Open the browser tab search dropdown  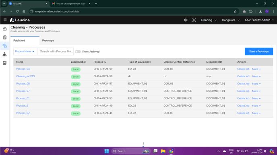[x=4, y=4]
